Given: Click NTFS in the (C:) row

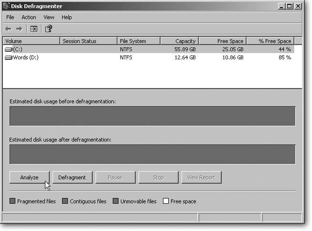Looking at the screenshot, I should [x=126, y=49].
